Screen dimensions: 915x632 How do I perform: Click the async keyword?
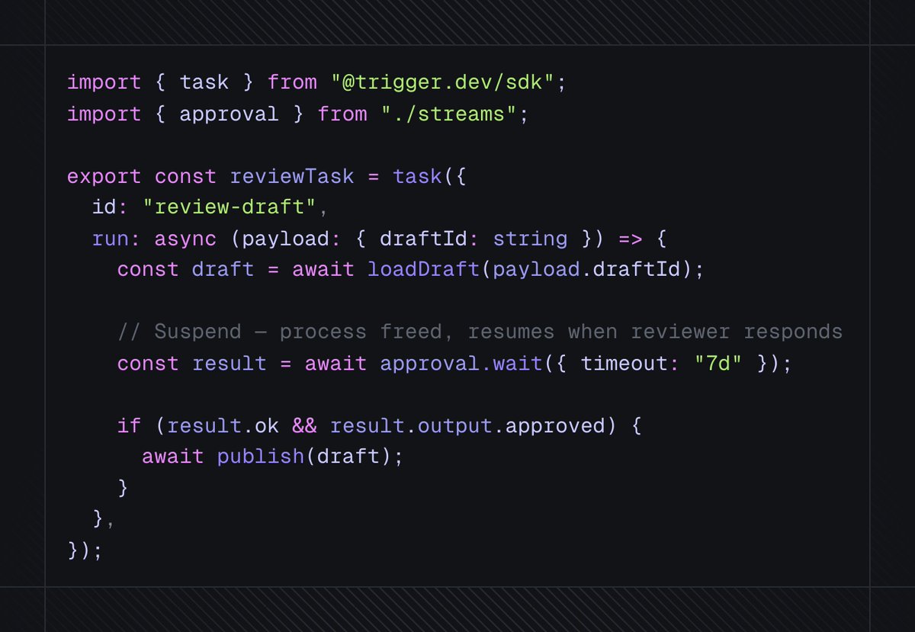pos(185,239)
